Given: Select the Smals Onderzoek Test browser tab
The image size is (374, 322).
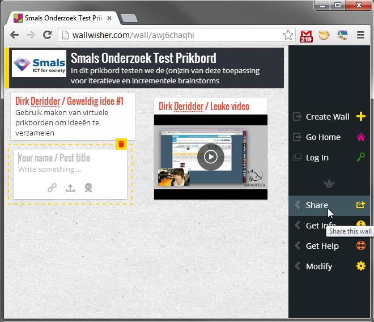Looking at the screenshot, I should (x=61, y=18).
